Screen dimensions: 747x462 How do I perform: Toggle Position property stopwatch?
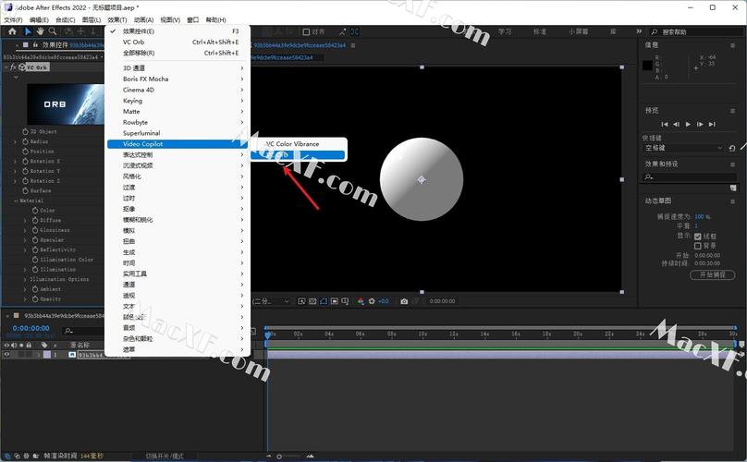pos(25,152)
